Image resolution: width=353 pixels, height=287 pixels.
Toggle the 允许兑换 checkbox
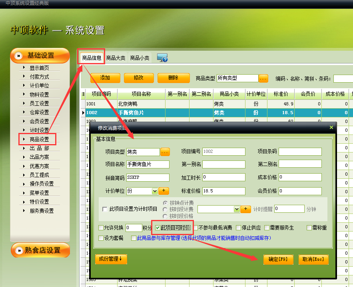click(x=101, y=228)
